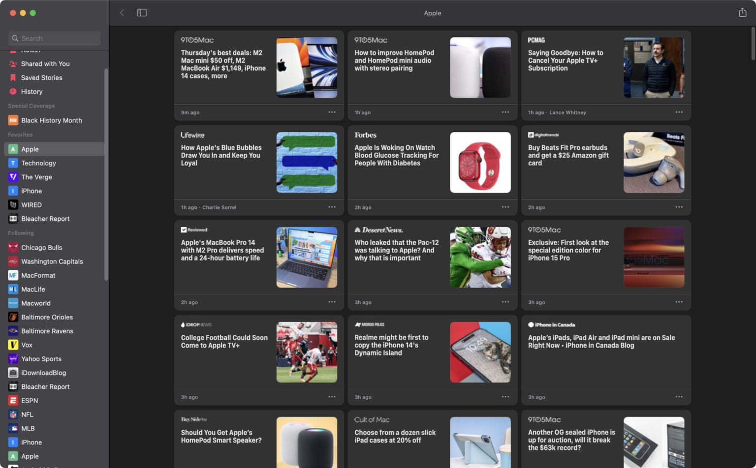Screen dimensions: 756x468
Task: Open the menu on the MacBook Pro 14 article
Action: tap(332, 302)
